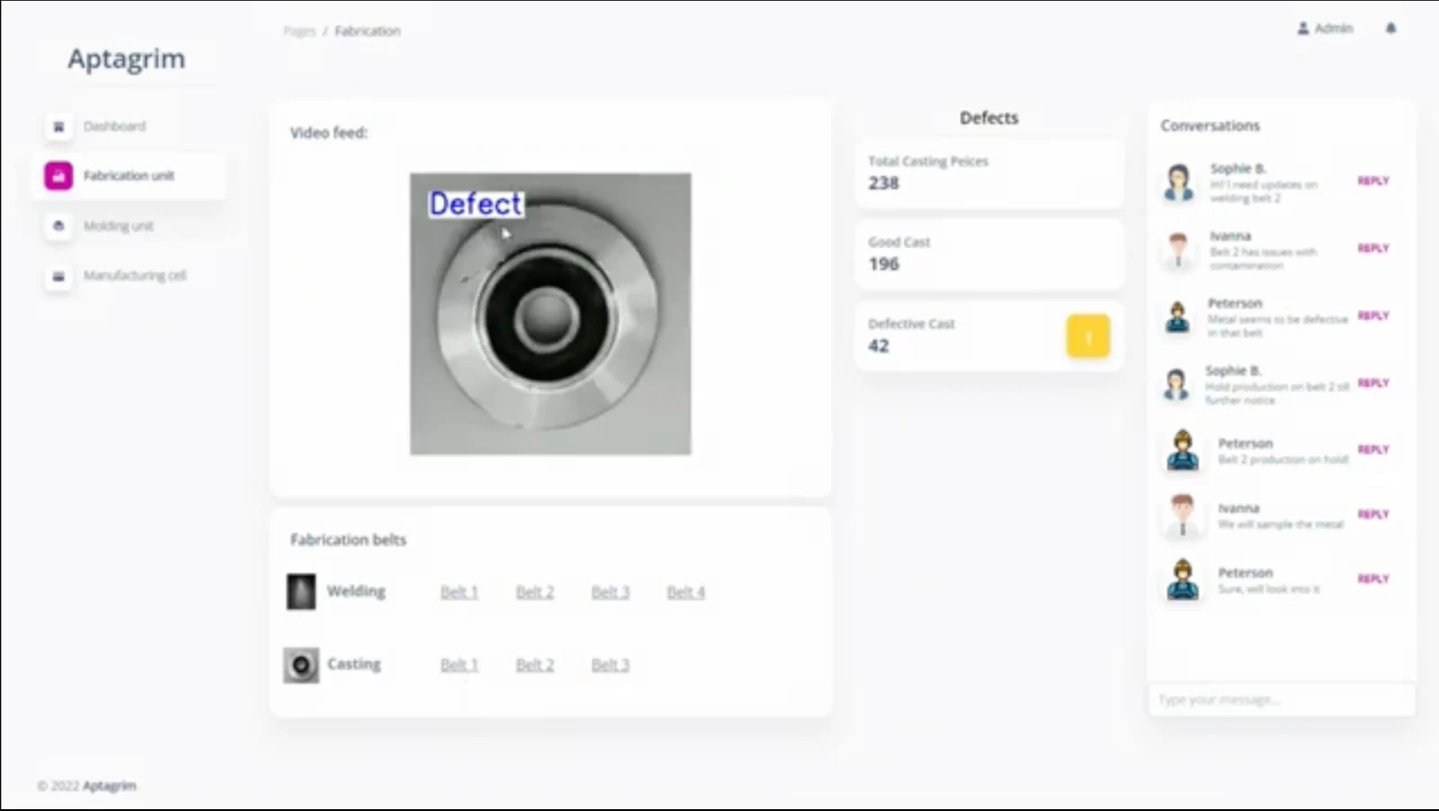Click the Total Casting Pieces value 238
Screen dimensions: 1439x811
tap(883, 183)
